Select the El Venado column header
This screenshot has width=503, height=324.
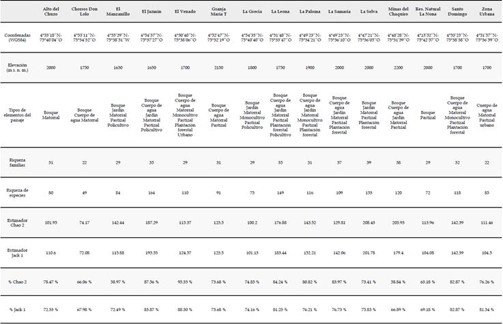click(186, 12)
